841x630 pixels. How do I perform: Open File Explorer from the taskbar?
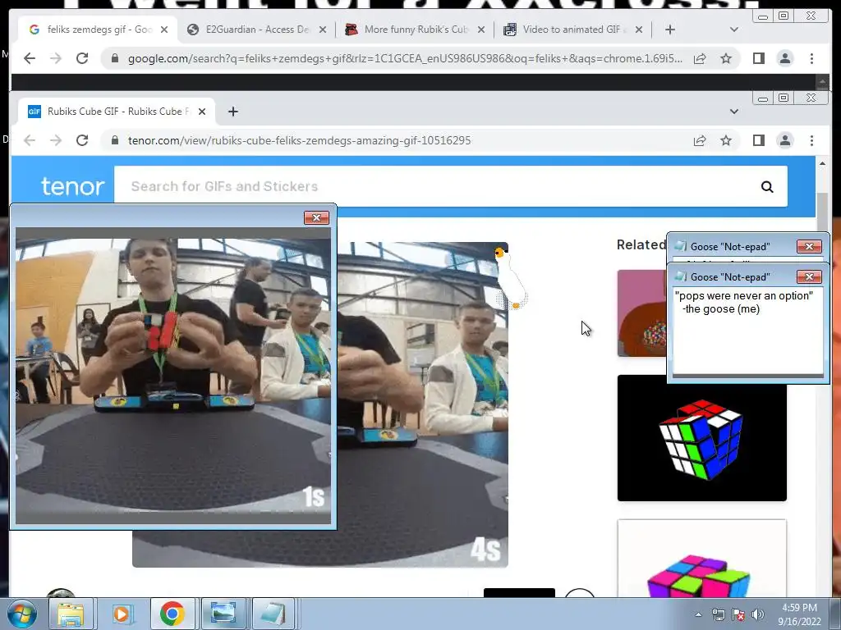click(71, 614)
